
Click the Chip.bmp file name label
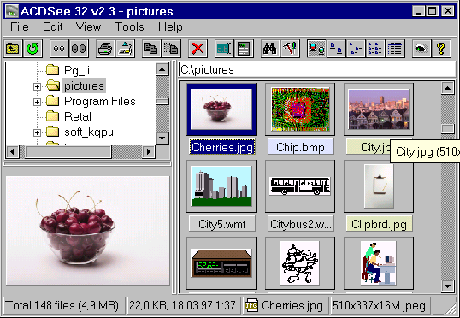tap(300, 147)
